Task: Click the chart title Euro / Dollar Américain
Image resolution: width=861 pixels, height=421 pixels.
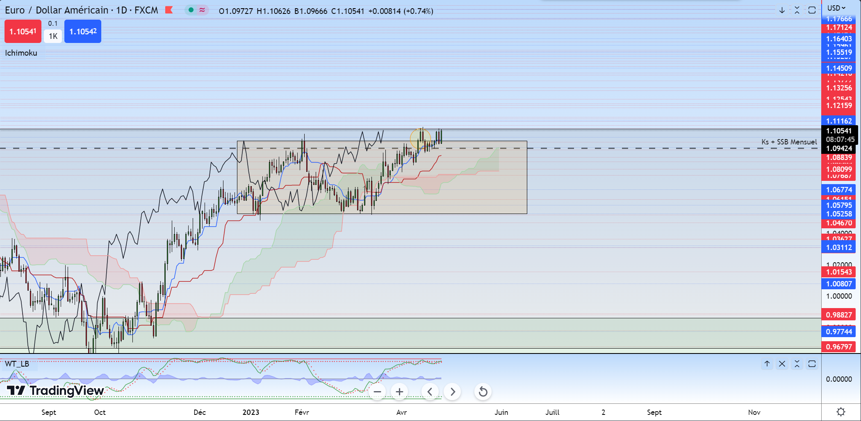Action: pyautogui.click(x=57, y=10)
